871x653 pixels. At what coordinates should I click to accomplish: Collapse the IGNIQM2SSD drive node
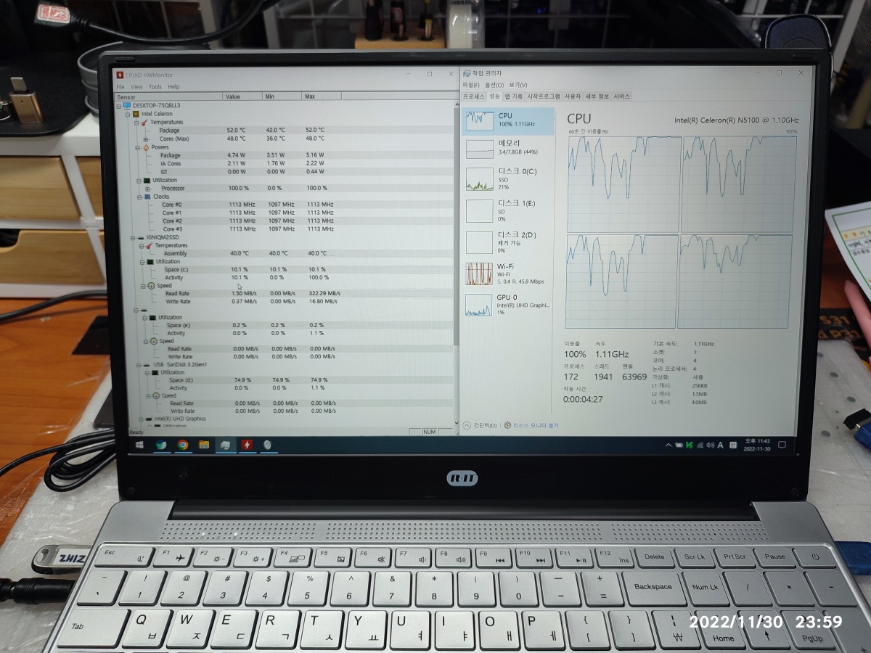coord(131,237)
